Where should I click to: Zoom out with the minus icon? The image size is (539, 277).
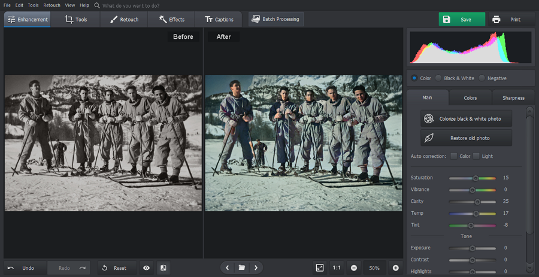tap(354, 268)
